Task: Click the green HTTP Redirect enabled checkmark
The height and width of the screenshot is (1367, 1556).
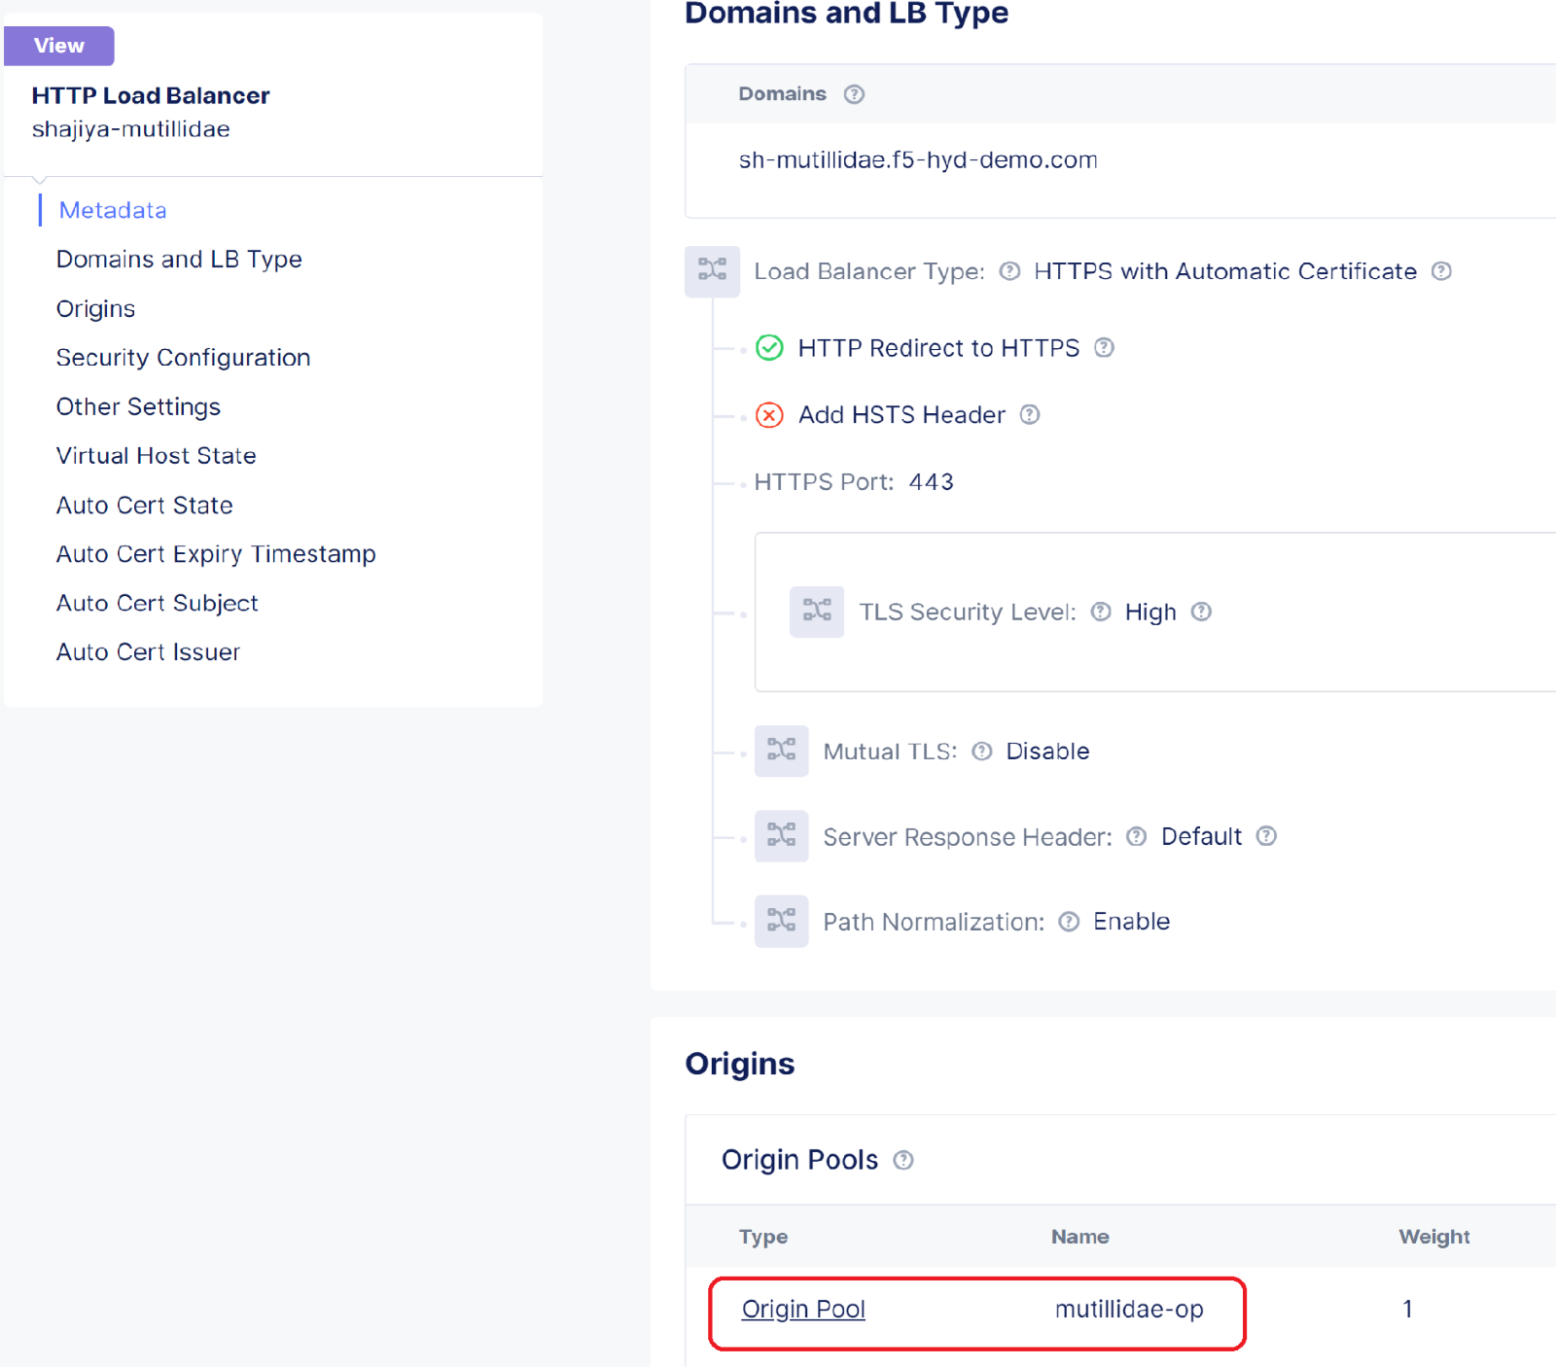Action: click(x=769, y=348)
